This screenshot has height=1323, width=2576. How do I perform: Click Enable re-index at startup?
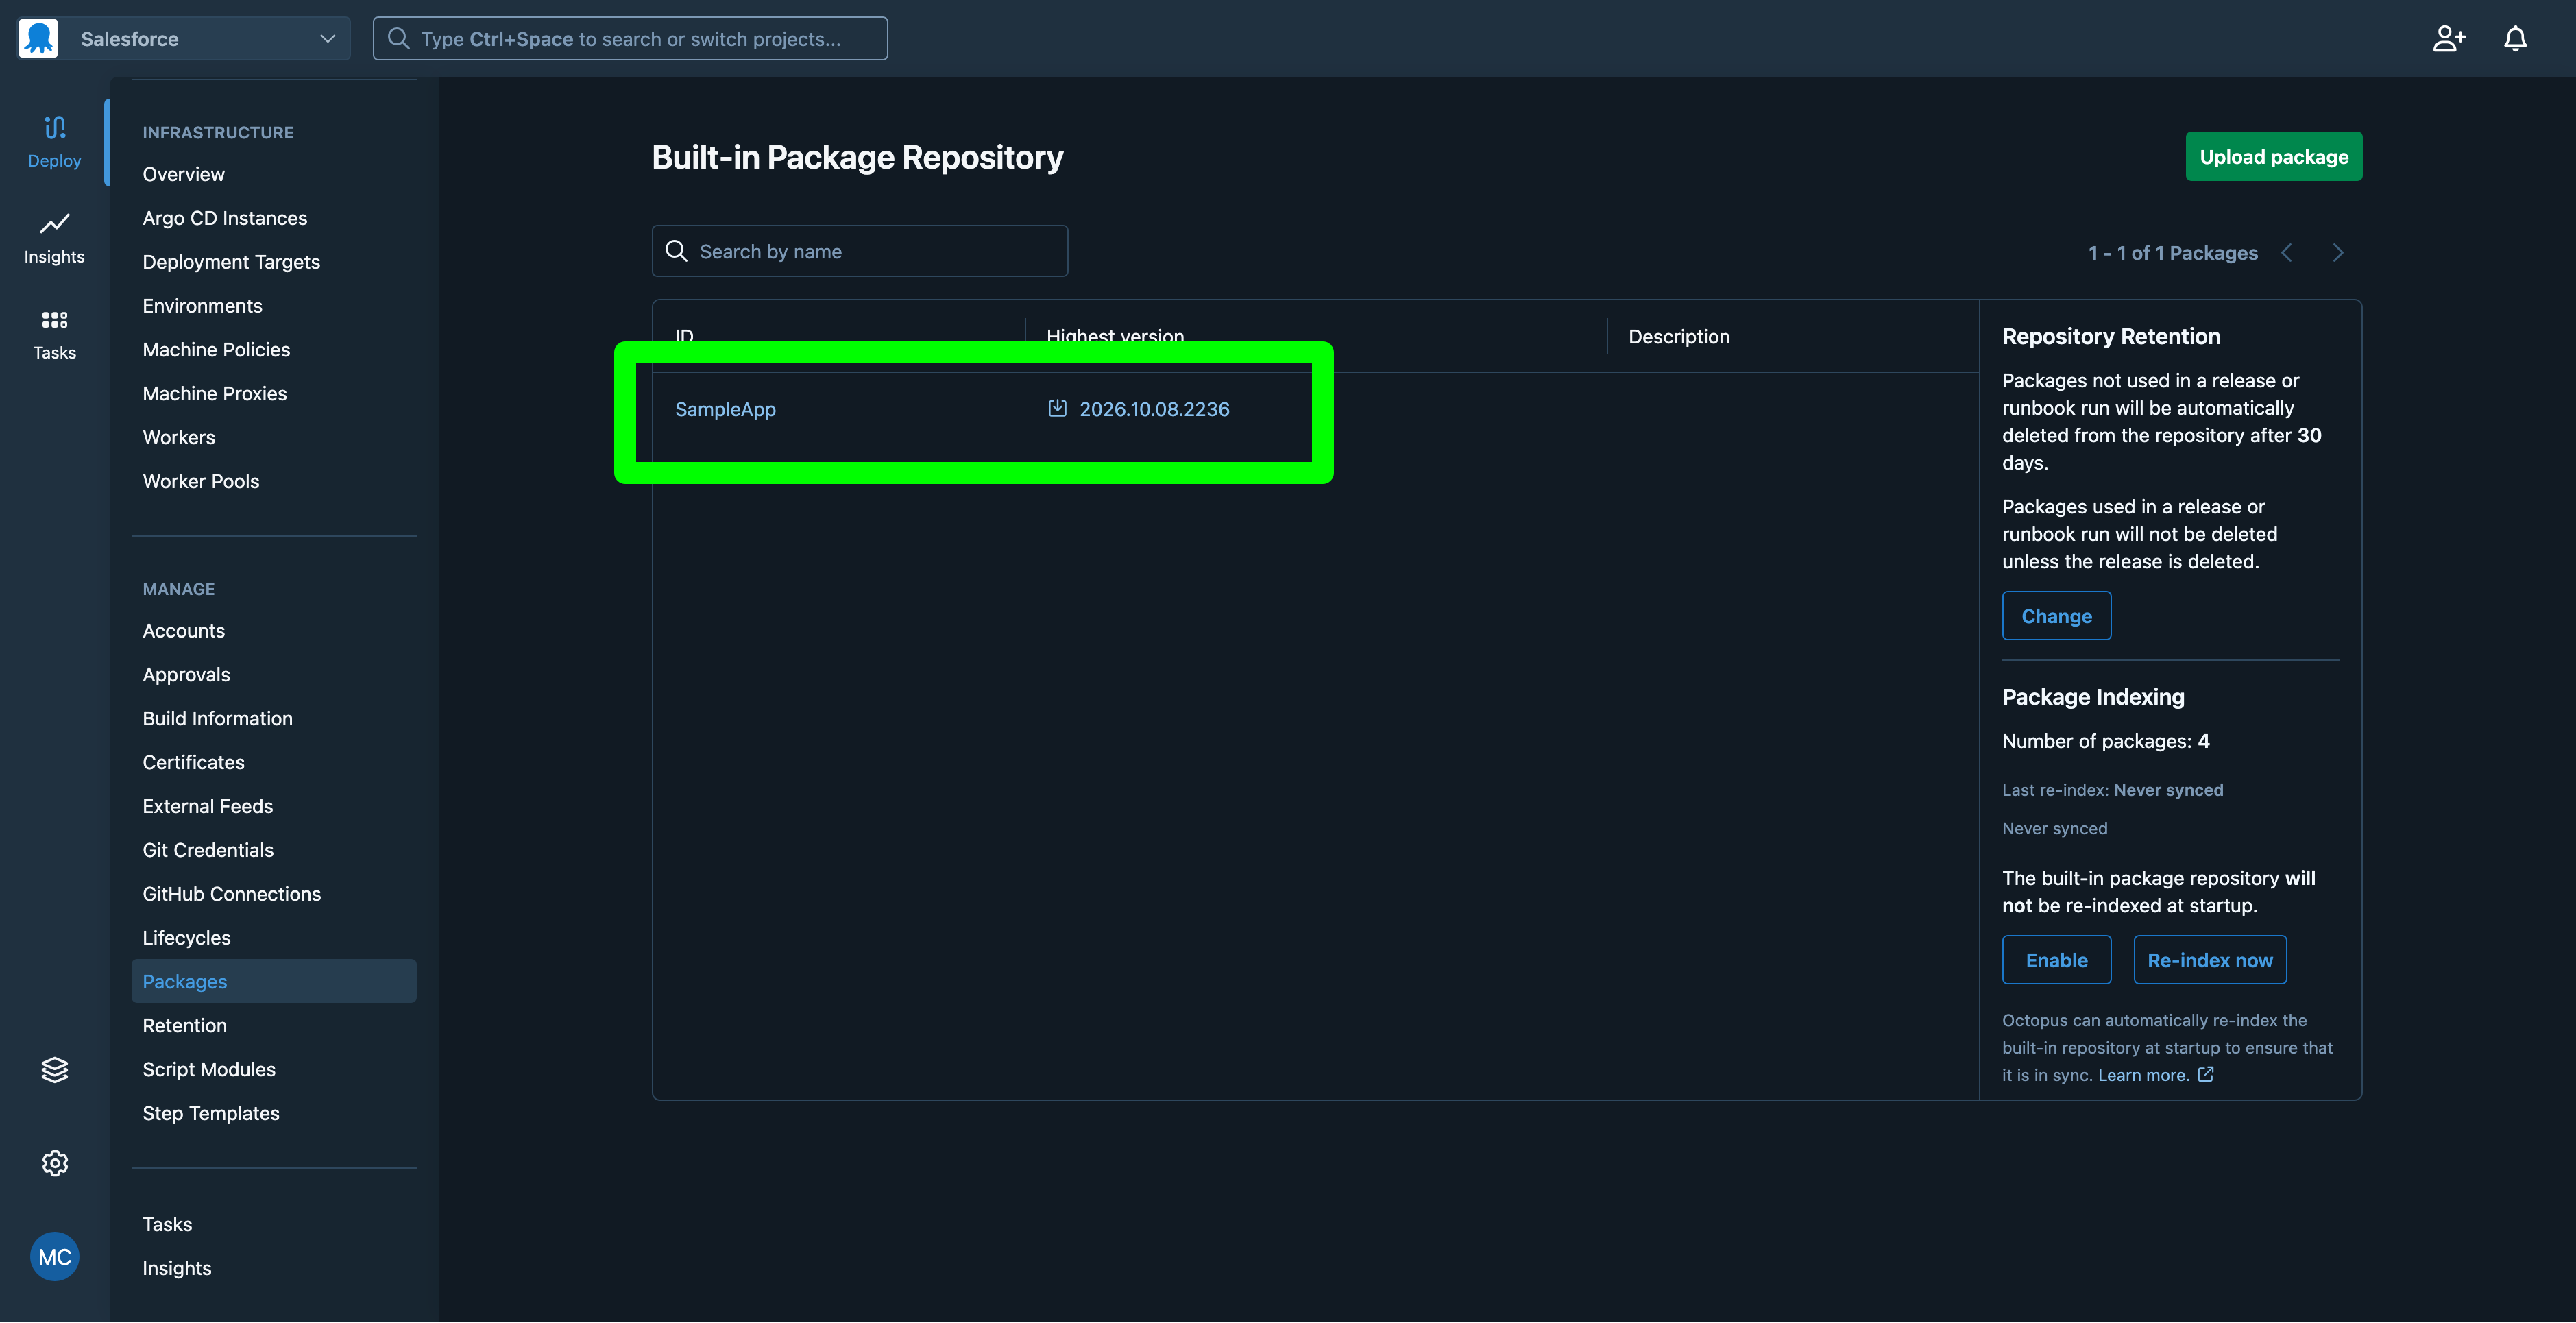[x=2056, y=960]
